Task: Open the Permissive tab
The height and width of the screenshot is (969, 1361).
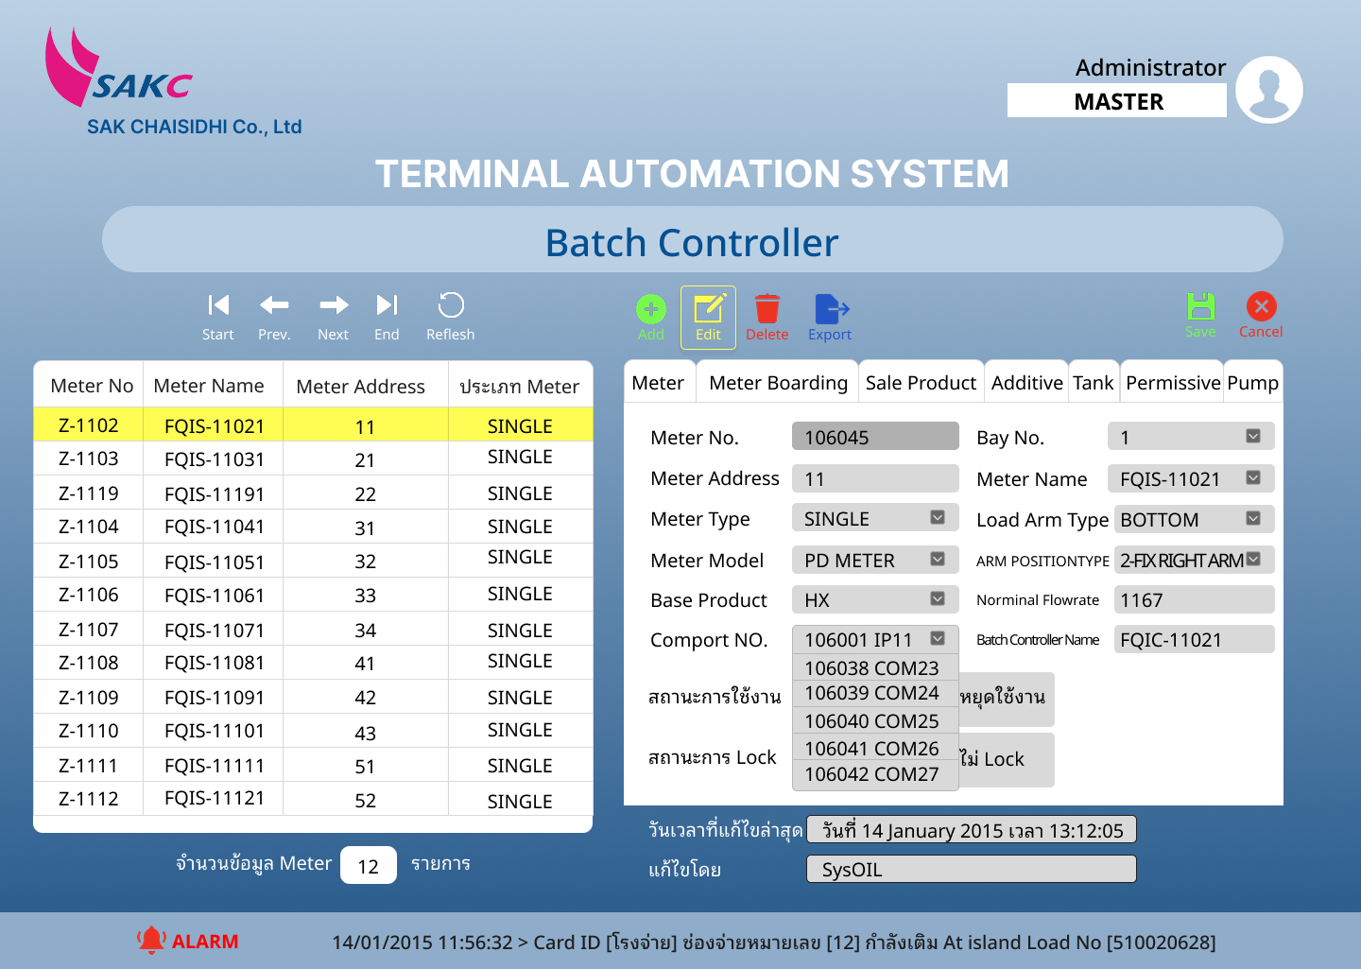Action: 1172,383
